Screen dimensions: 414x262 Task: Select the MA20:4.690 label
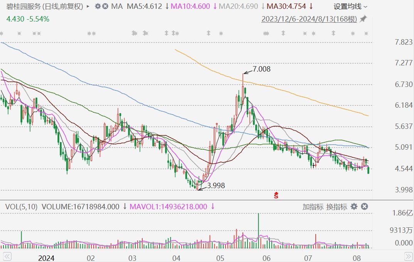pyautogui.click(x=239, y=6)
